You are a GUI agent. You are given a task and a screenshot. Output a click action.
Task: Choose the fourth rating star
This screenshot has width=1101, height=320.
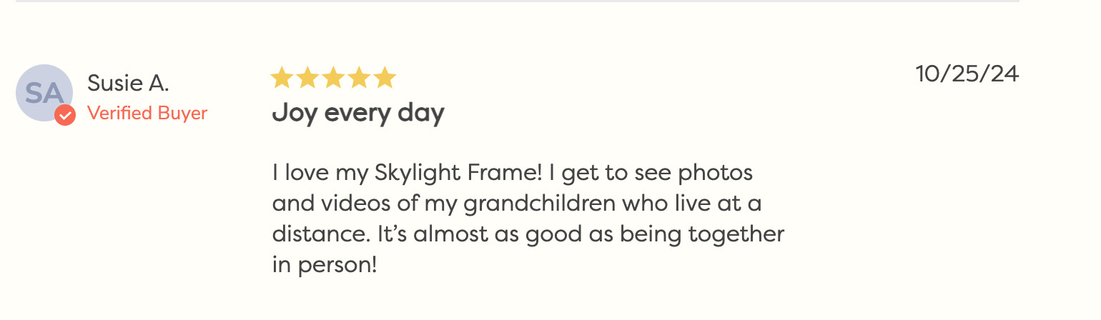(359, 78)
